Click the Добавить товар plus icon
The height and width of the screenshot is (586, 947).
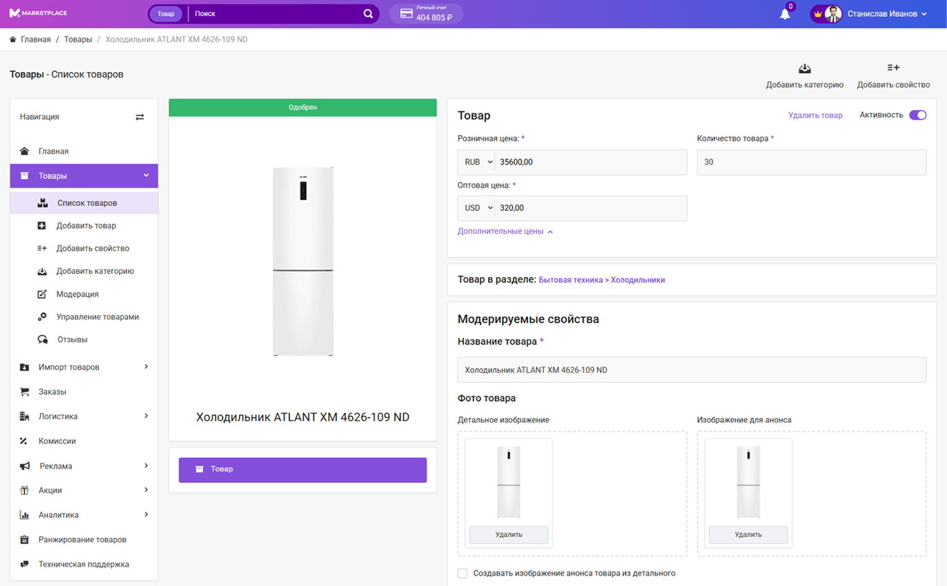point(42,226)
